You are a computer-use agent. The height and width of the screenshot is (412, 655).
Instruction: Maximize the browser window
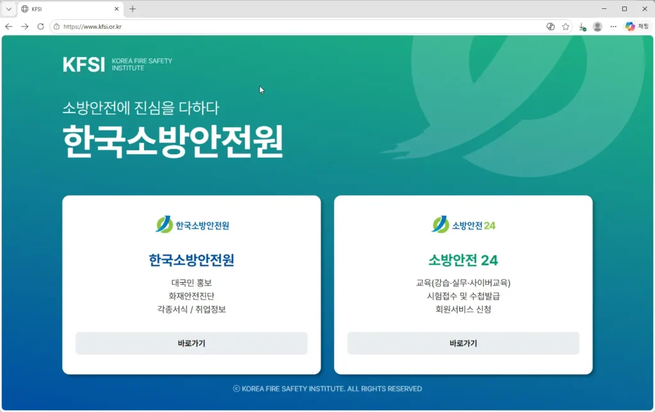tap(624, 9)
